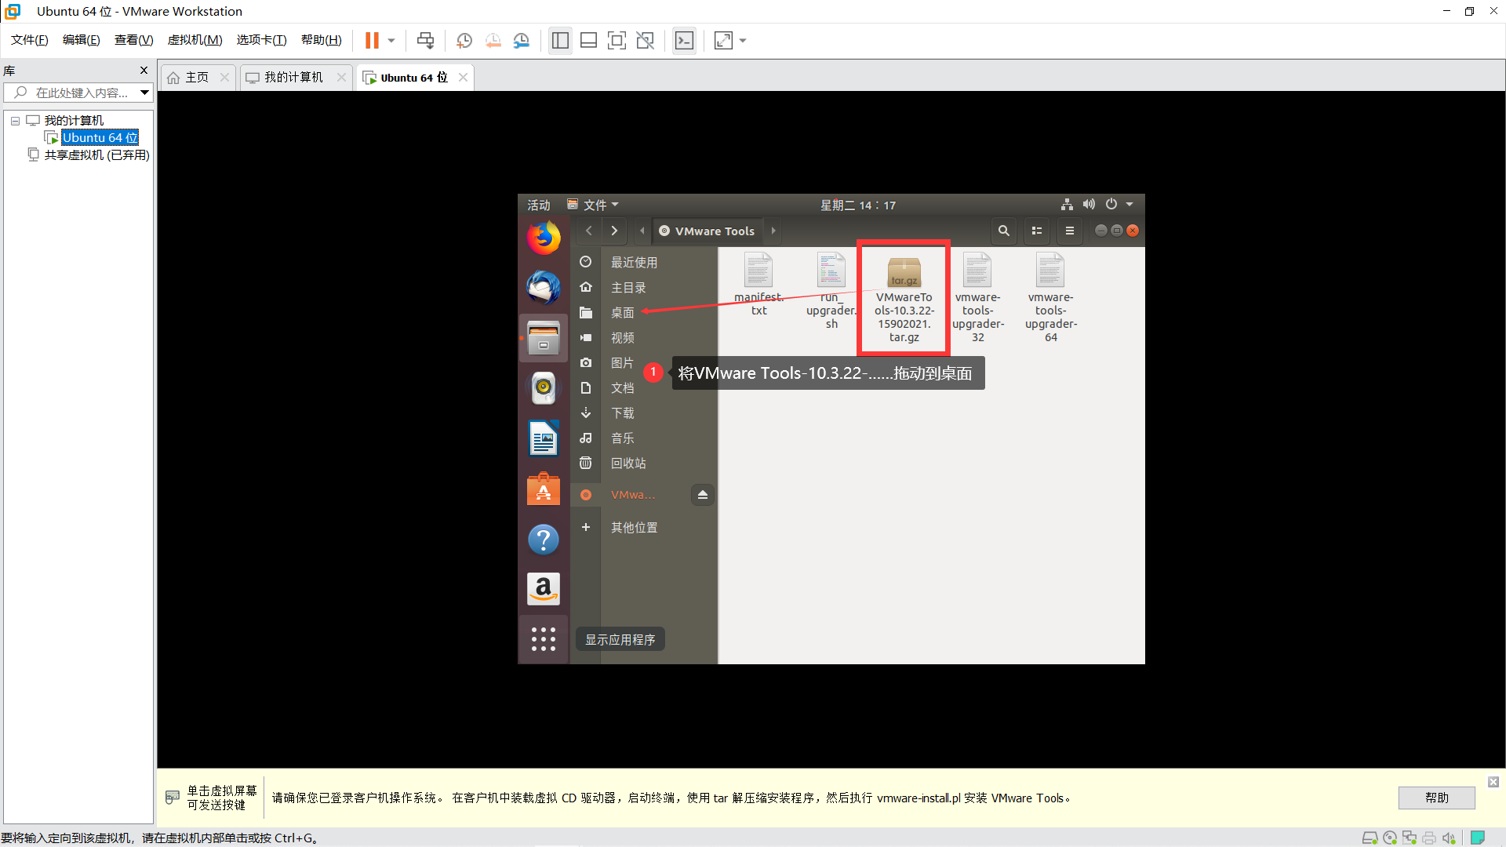Screen dimensions: 1506x847
Task: Open the hamburger menu in Files
Action: click(x=1069, y=231)
